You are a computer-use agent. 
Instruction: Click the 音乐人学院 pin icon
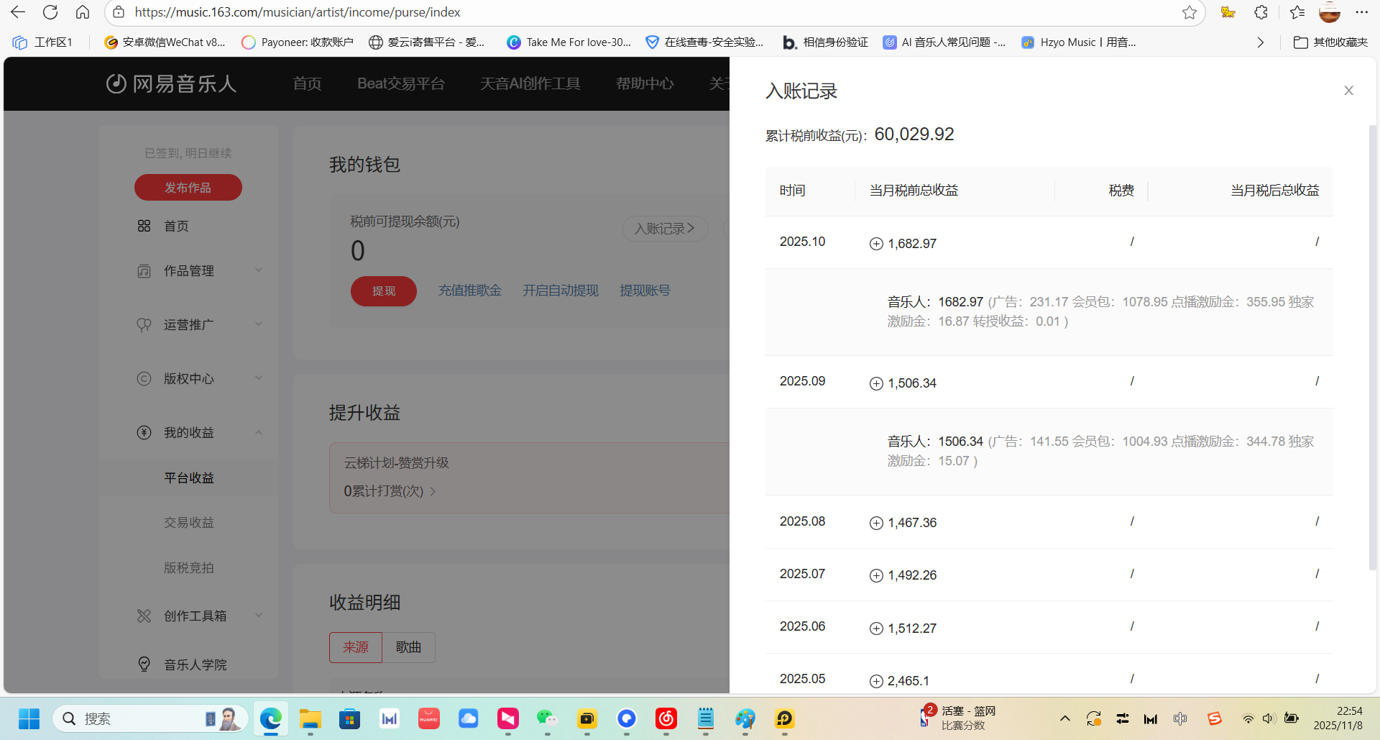tap(144, 664)
